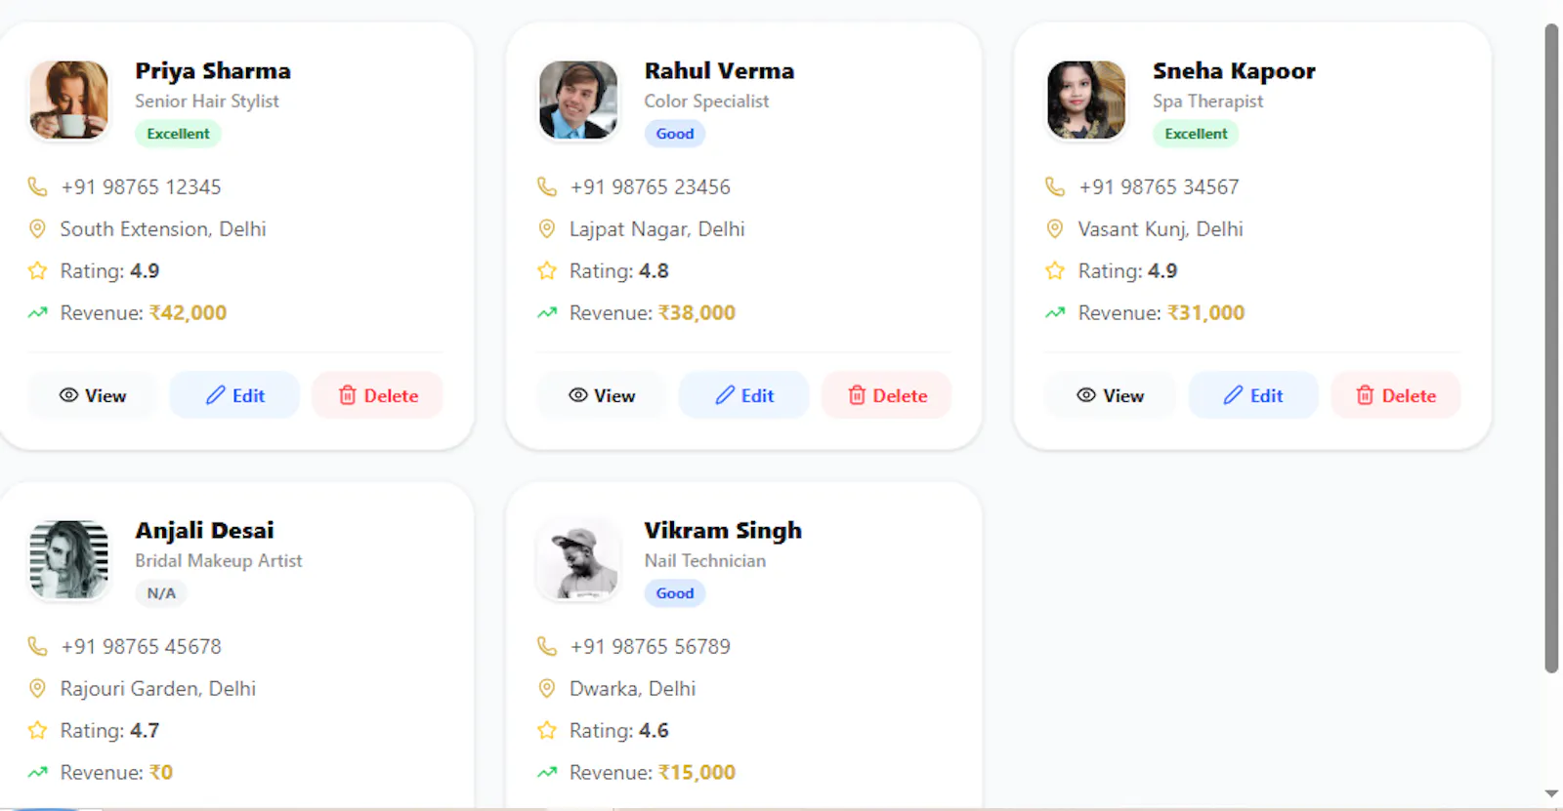
Task: Click the N/A badge on Anjali Desai
Action: click(161, 593)
